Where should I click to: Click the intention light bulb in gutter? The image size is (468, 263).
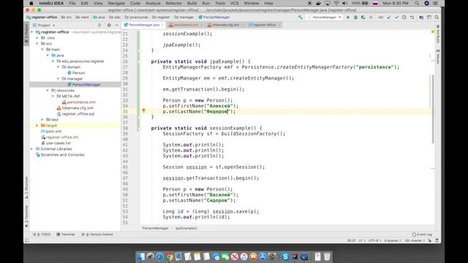click(x=143, y=110)
